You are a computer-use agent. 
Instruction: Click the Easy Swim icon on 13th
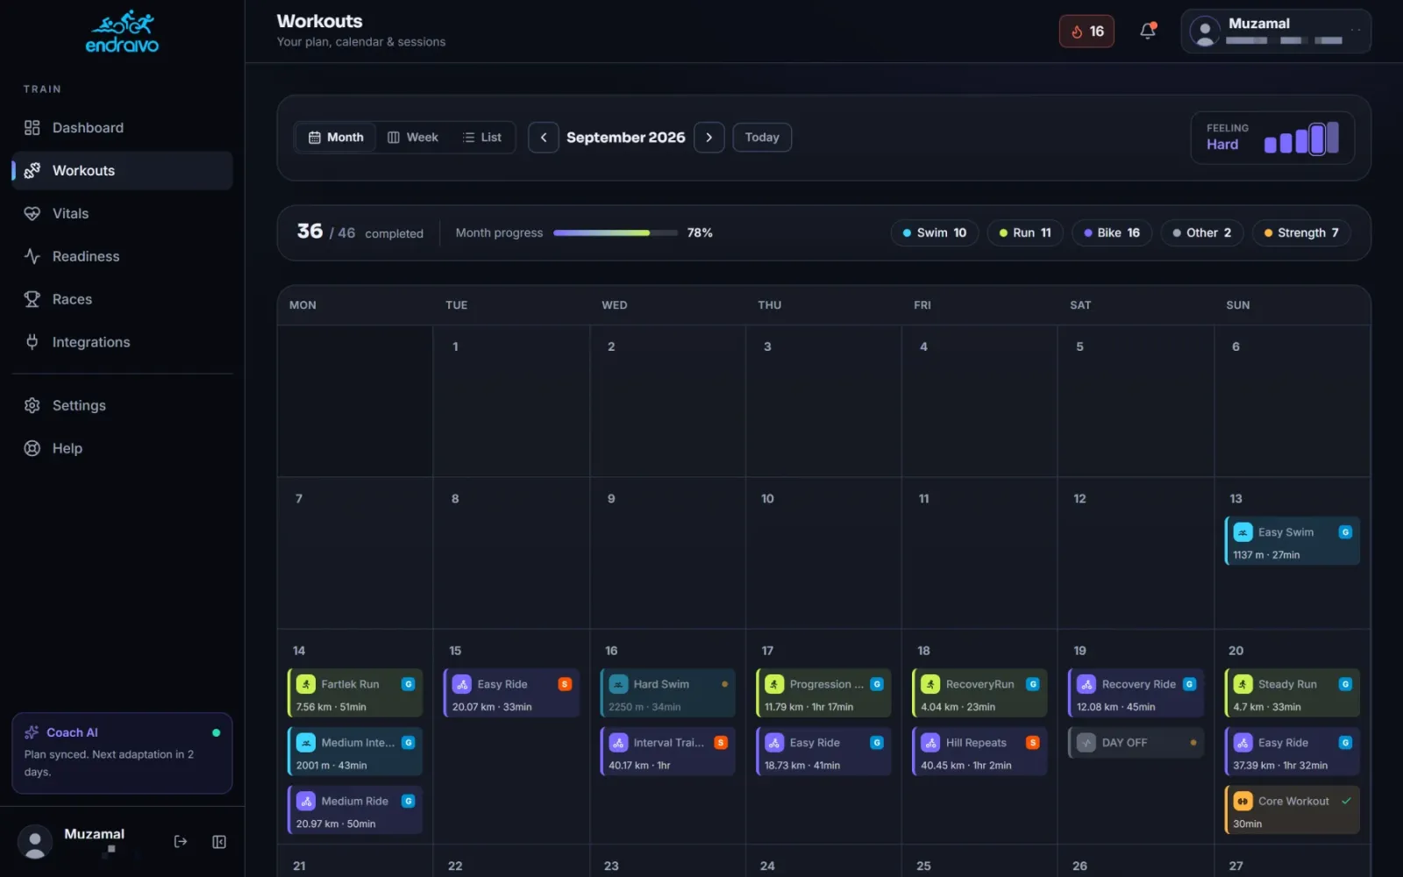point(1243,532)
